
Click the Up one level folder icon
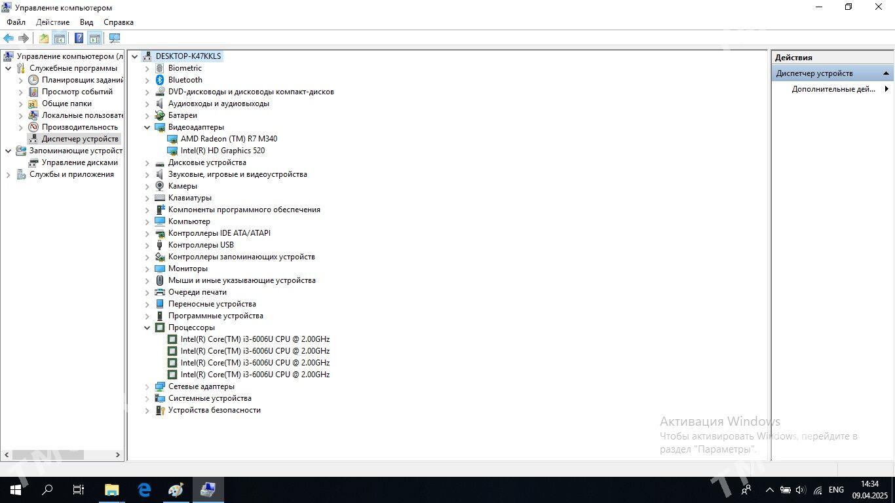click(x=44, y=38)
